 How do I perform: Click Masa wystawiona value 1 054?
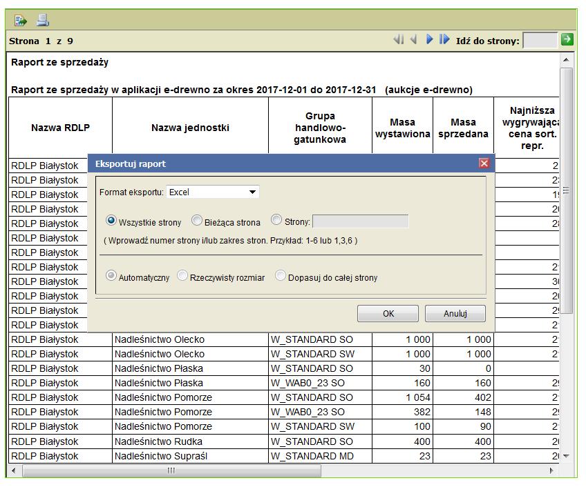tap(402, 397)
